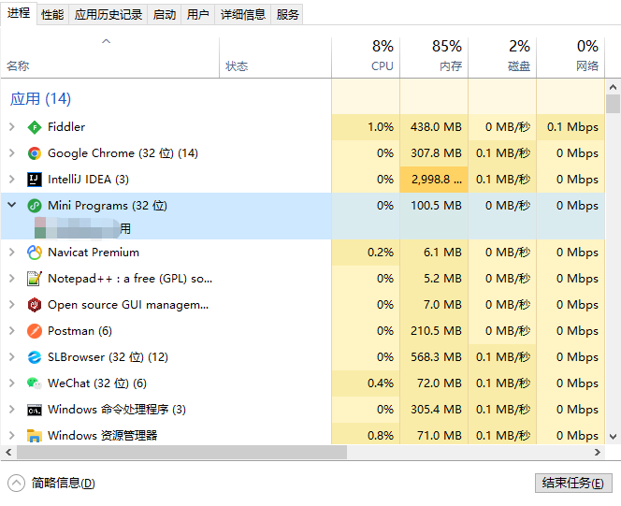Click the Postman icon
The width and height of the screenshot is (621, 506).
(35, 331)
